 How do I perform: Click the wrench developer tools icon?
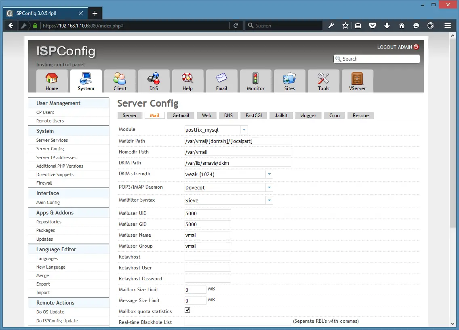tap(331, 25)
